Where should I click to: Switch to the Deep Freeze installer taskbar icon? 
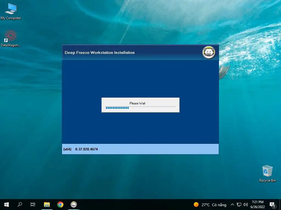point(74,205)
